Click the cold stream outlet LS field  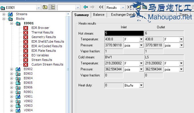pos(164,57)
